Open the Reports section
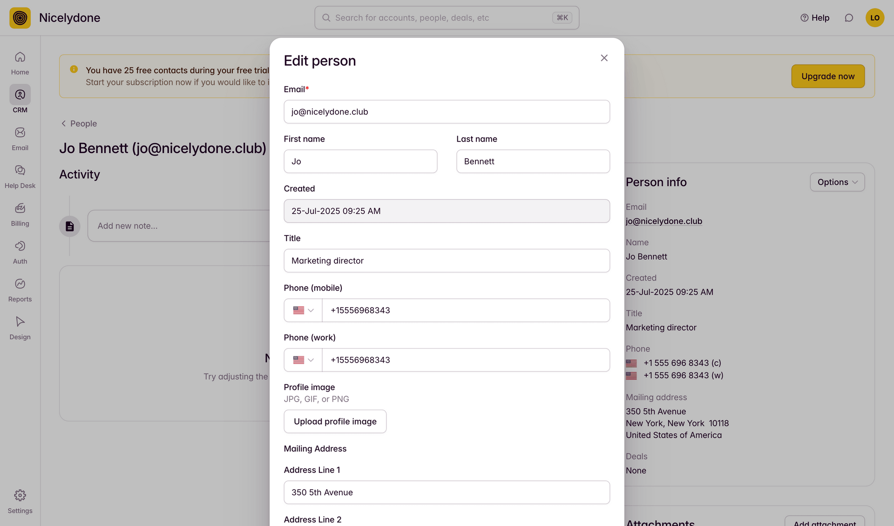The image size is (894, 526). (x=20, y=289)
